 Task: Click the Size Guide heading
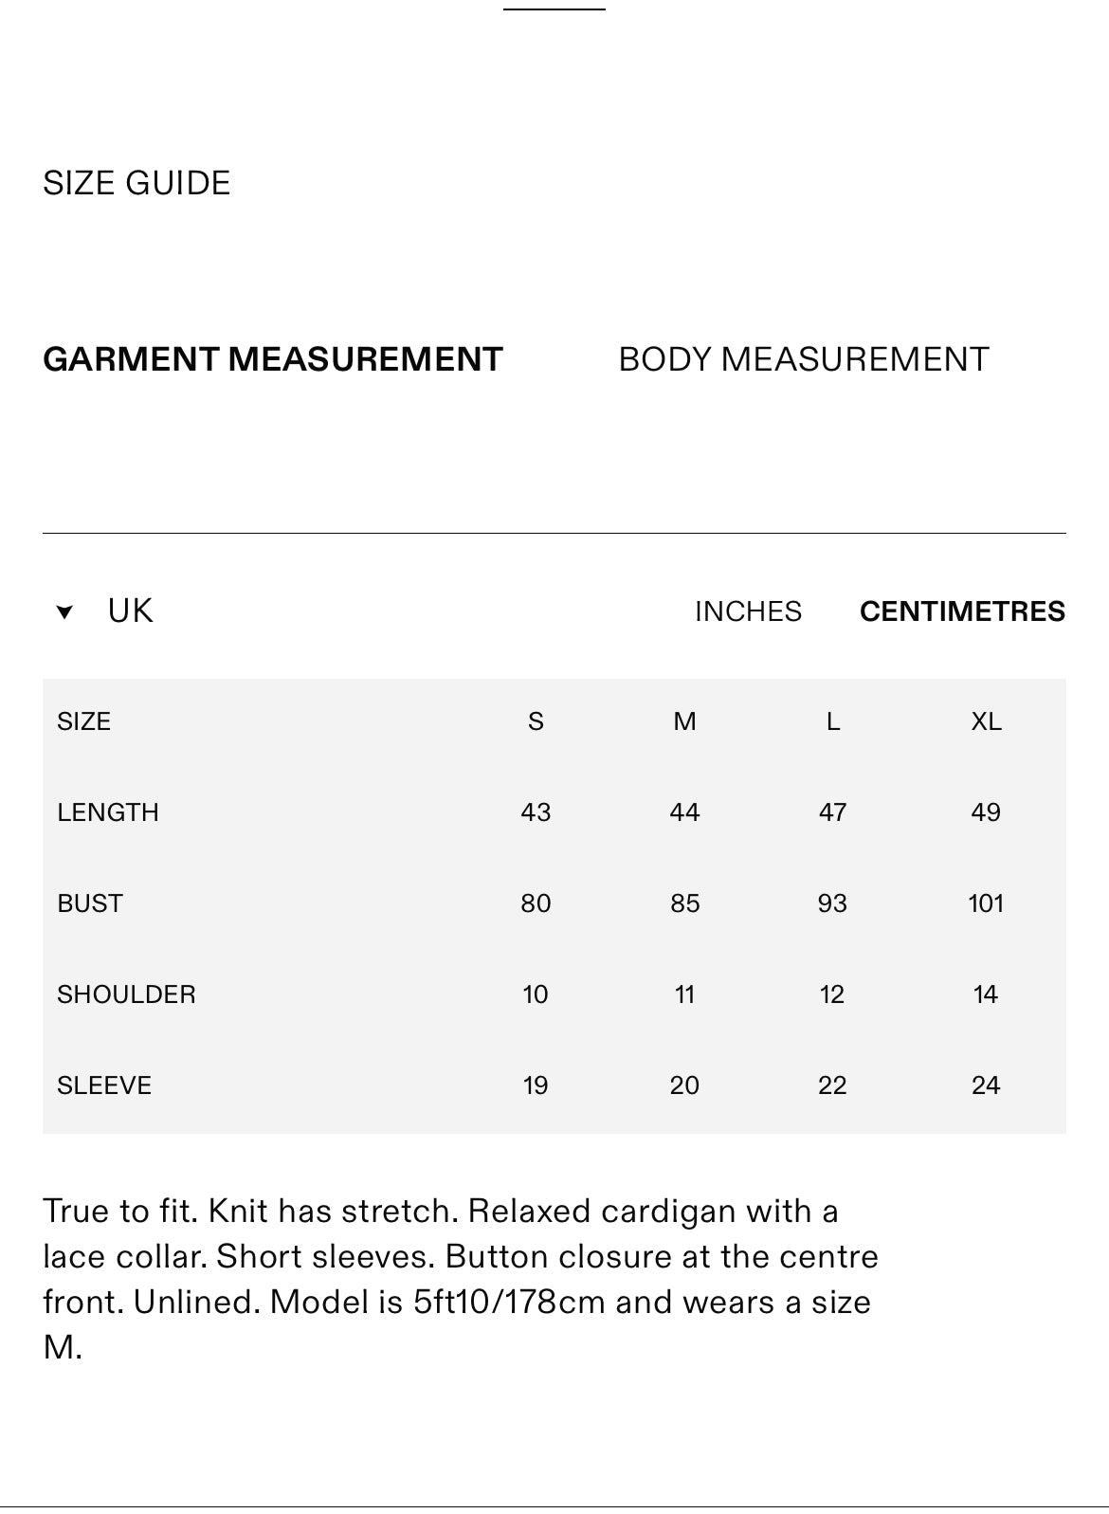click(136, 183)
